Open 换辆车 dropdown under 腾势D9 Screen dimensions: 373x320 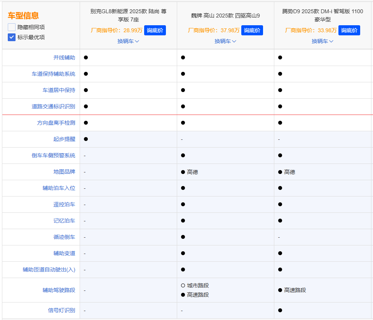(322, 42)
